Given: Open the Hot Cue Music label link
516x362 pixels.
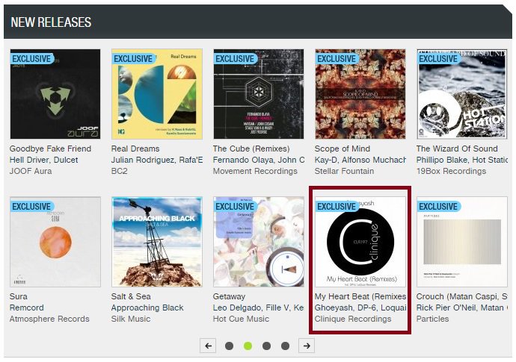Looking at the screenshot, I should [241, 319].
